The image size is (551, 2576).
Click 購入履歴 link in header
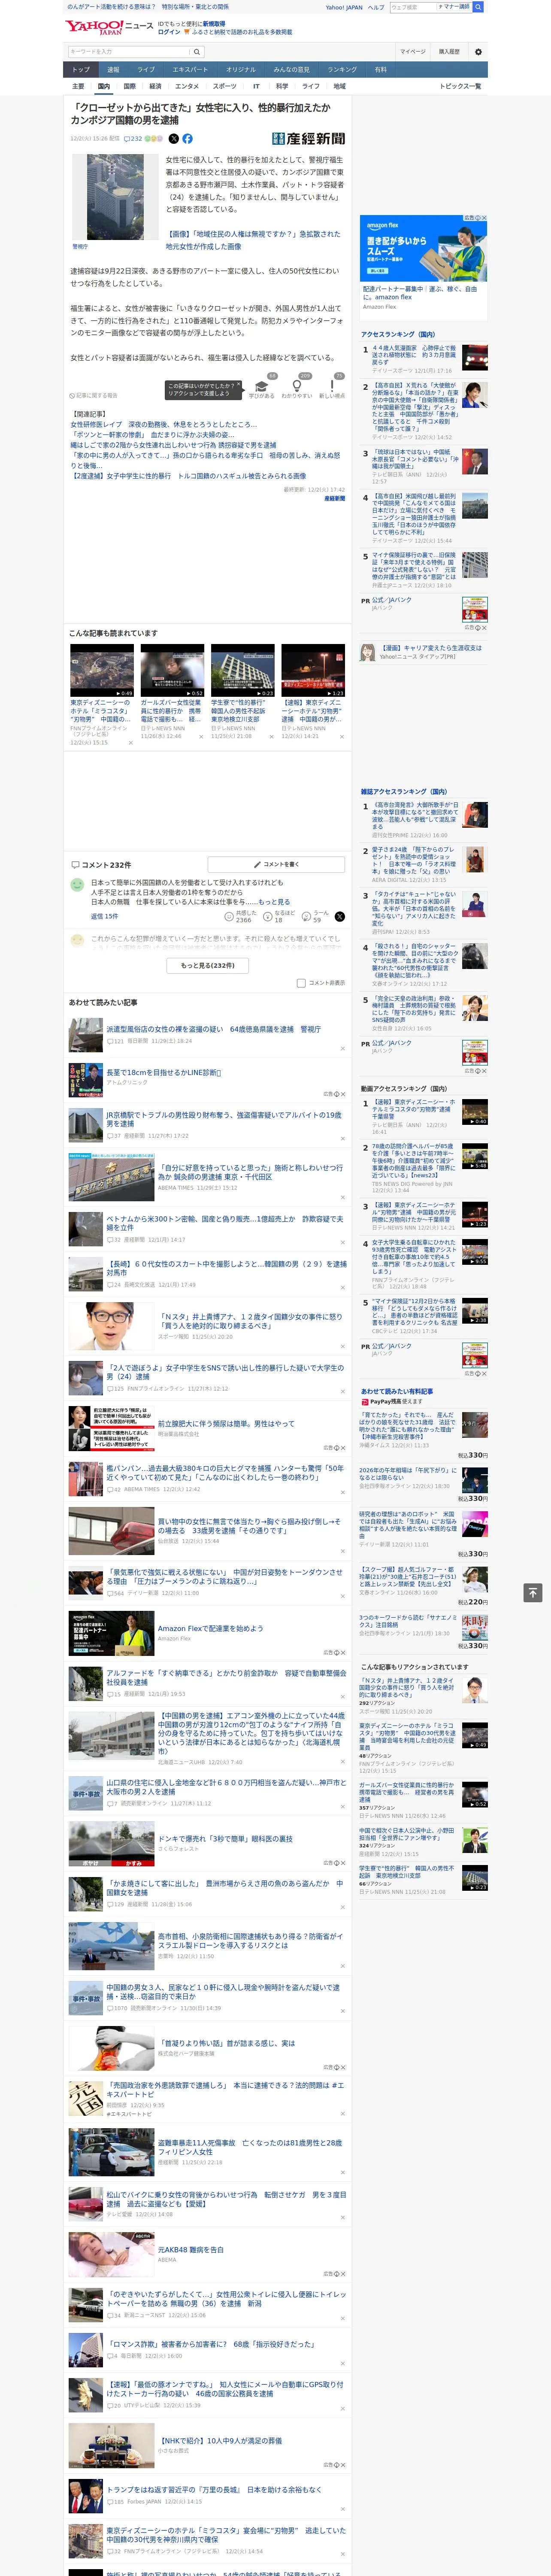tap(449, 52)
